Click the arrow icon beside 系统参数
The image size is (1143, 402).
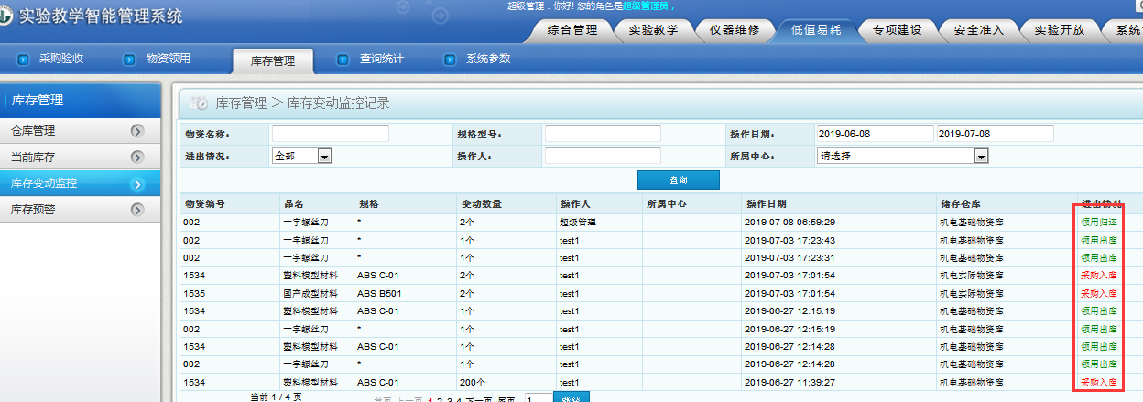(450, 60)
